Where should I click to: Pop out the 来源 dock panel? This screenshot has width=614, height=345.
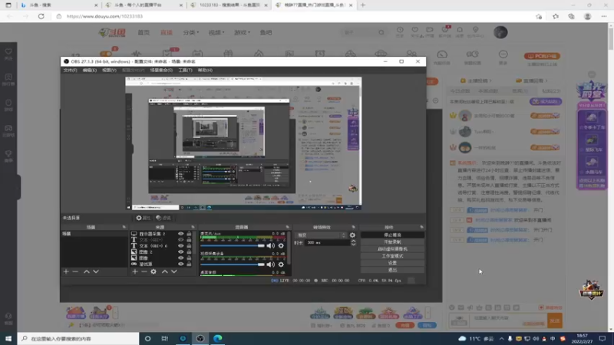193,227
